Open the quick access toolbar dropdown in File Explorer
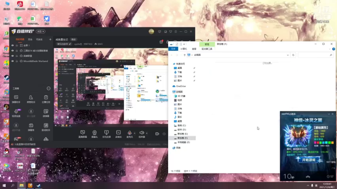 click(x=184, y=44)
